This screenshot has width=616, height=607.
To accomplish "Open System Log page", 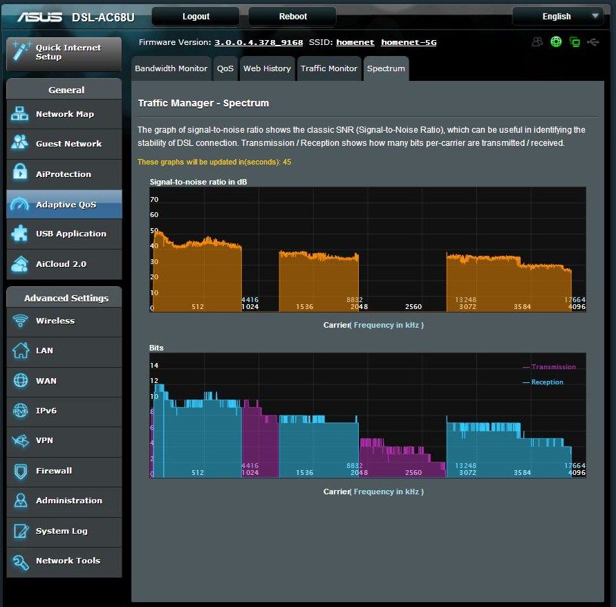I will tap(64, 532).
